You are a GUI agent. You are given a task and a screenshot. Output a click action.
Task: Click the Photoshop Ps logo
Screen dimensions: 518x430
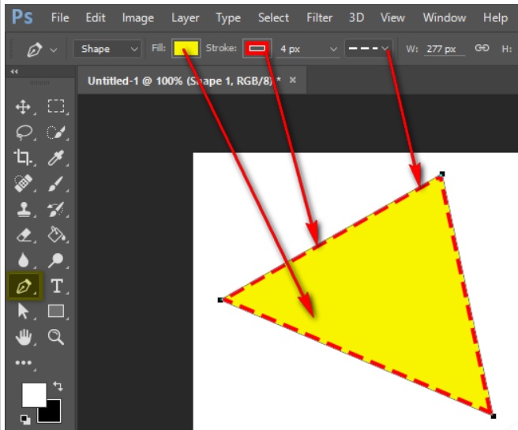click(22, 17)
